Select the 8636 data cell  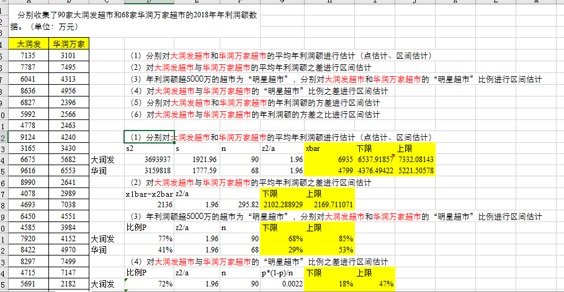(29, 91)
